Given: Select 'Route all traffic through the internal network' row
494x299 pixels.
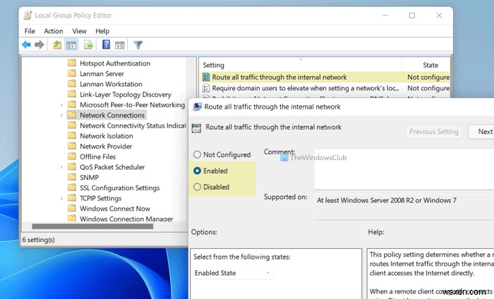Looking at the screenshot, I should (x=325, y=77).
